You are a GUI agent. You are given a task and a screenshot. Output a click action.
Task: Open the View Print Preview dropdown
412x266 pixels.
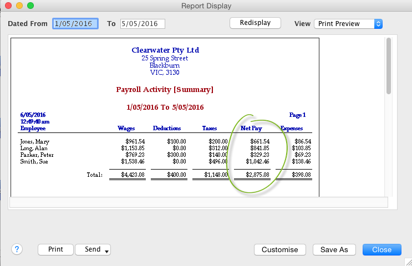348,24
